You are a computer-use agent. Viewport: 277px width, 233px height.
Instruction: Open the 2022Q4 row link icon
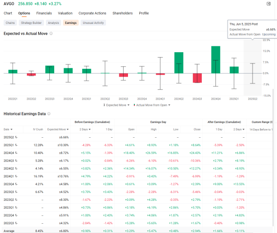16,215
